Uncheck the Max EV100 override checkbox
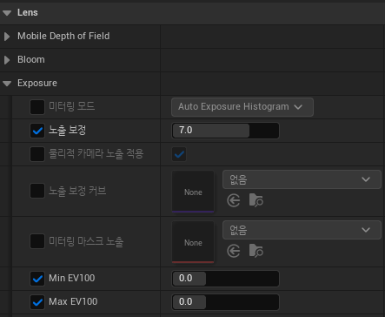Image resolution: width=385 pixels, height=317 pixels. coord(37,302)
